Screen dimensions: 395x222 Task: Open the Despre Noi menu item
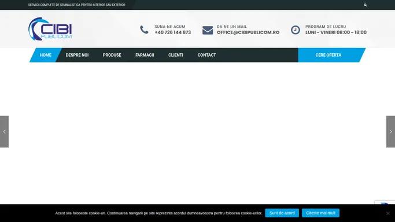pos(77,55)
